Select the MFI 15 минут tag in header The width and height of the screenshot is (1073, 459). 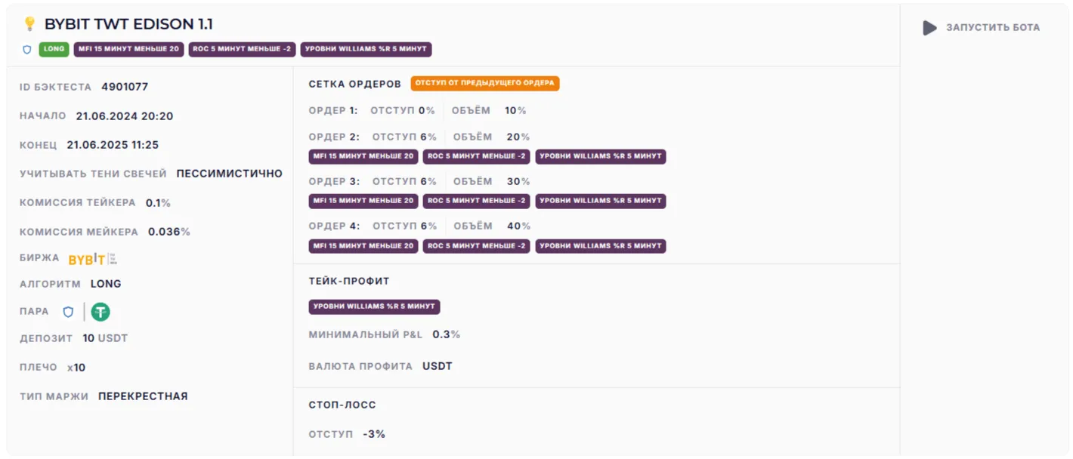coord(128,49)
